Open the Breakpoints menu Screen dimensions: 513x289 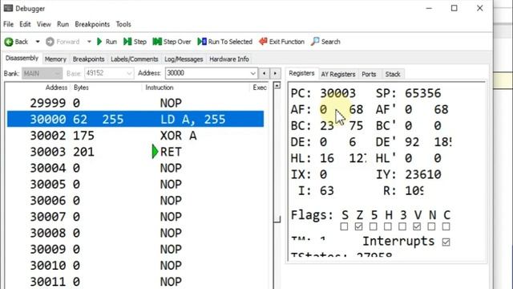tap(92, 24)
